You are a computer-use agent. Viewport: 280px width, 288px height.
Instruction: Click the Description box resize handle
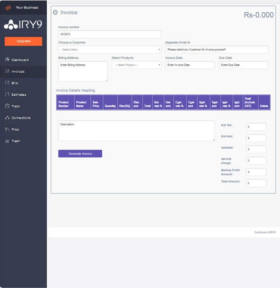click(213, 140)
